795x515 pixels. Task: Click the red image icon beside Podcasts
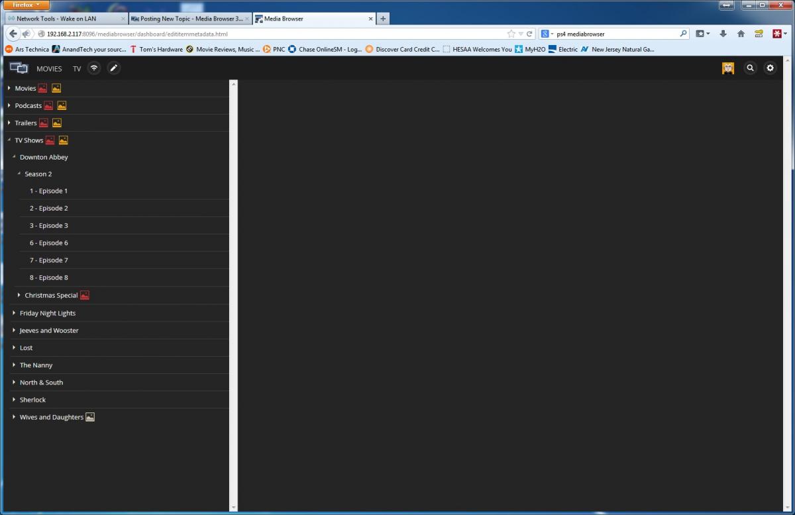pyautogui.click(x=48, y=105)
